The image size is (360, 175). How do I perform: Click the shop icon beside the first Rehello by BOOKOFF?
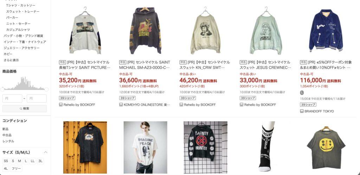(x=60, y=105)
